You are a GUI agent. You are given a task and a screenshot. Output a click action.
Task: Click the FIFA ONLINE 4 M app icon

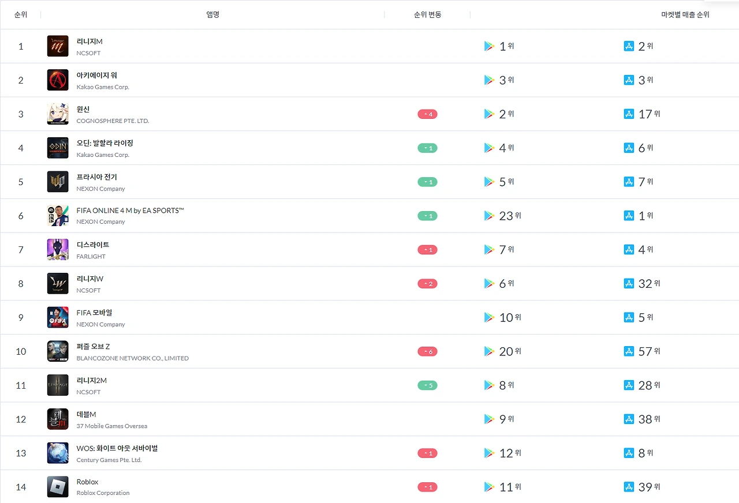pyautogui.click(x=58, y=216)
